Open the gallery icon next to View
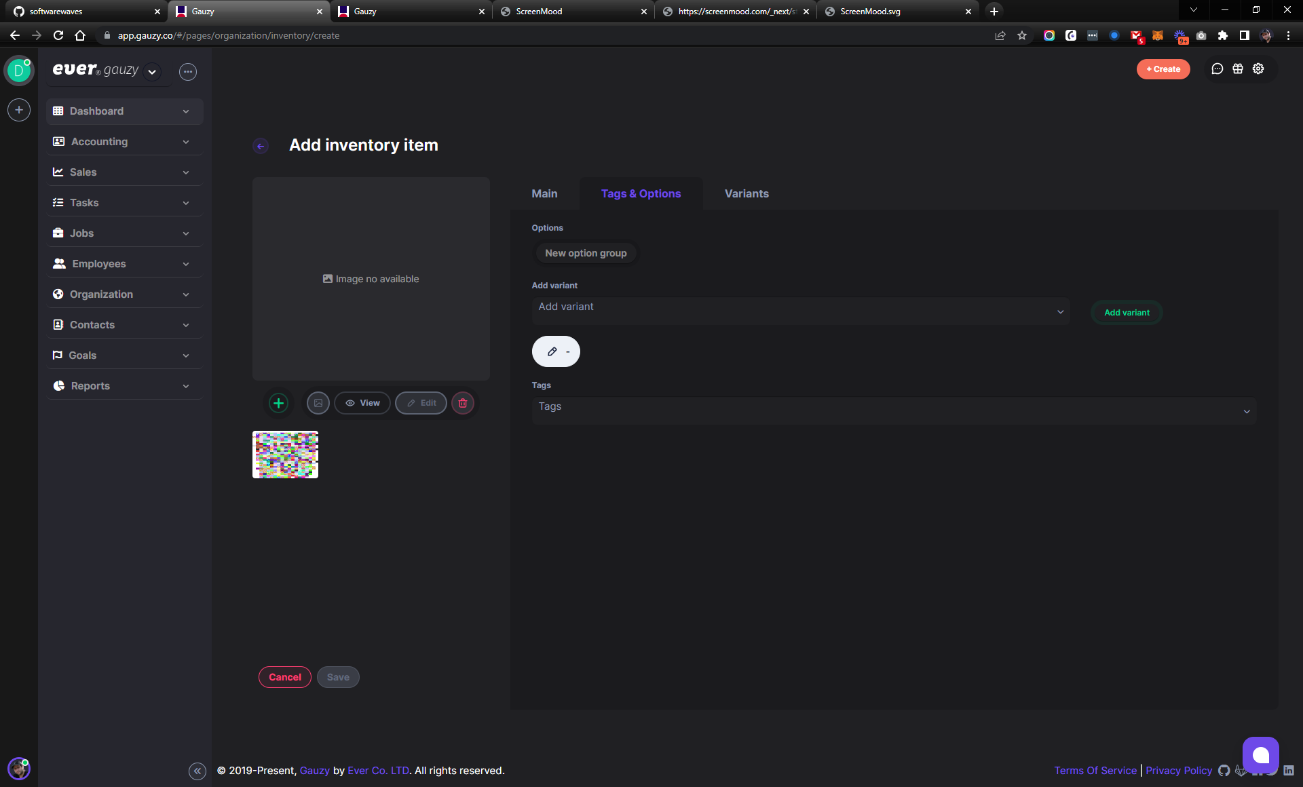The width and height of the screenshot is (1303, 787). point(318,402)
